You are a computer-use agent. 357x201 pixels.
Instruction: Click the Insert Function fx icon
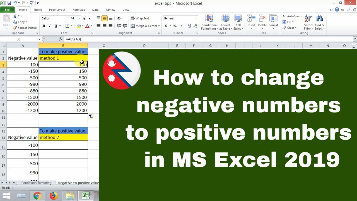coord(61,39)
